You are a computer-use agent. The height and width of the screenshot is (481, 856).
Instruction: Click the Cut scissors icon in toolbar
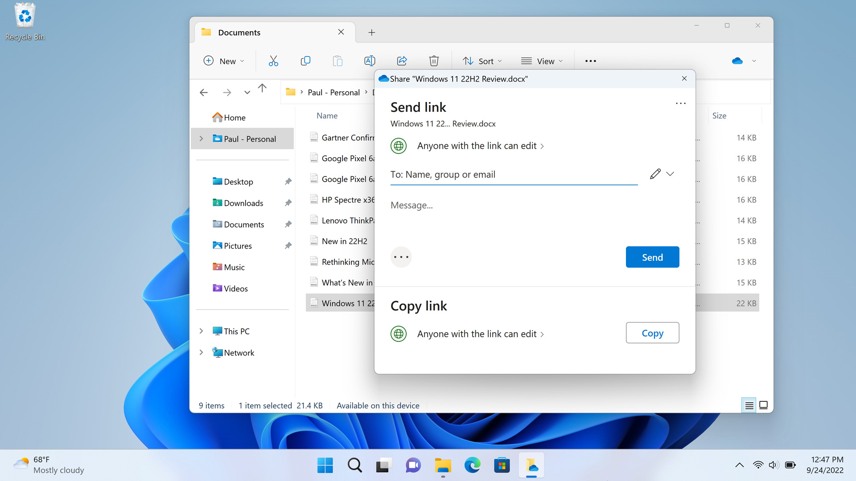tap(273, 61)
